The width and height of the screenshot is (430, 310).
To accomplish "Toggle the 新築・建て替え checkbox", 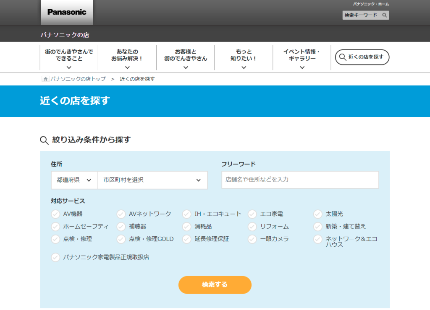I will click(x=317, y=227).
